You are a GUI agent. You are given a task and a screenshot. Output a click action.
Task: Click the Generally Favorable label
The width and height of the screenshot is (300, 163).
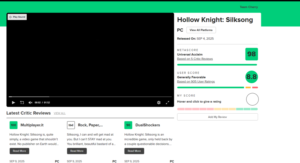191,77
